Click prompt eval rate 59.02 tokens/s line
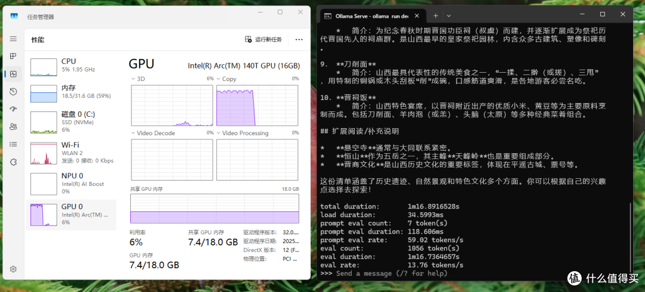645x292 pixels. [x=392, y=240]
